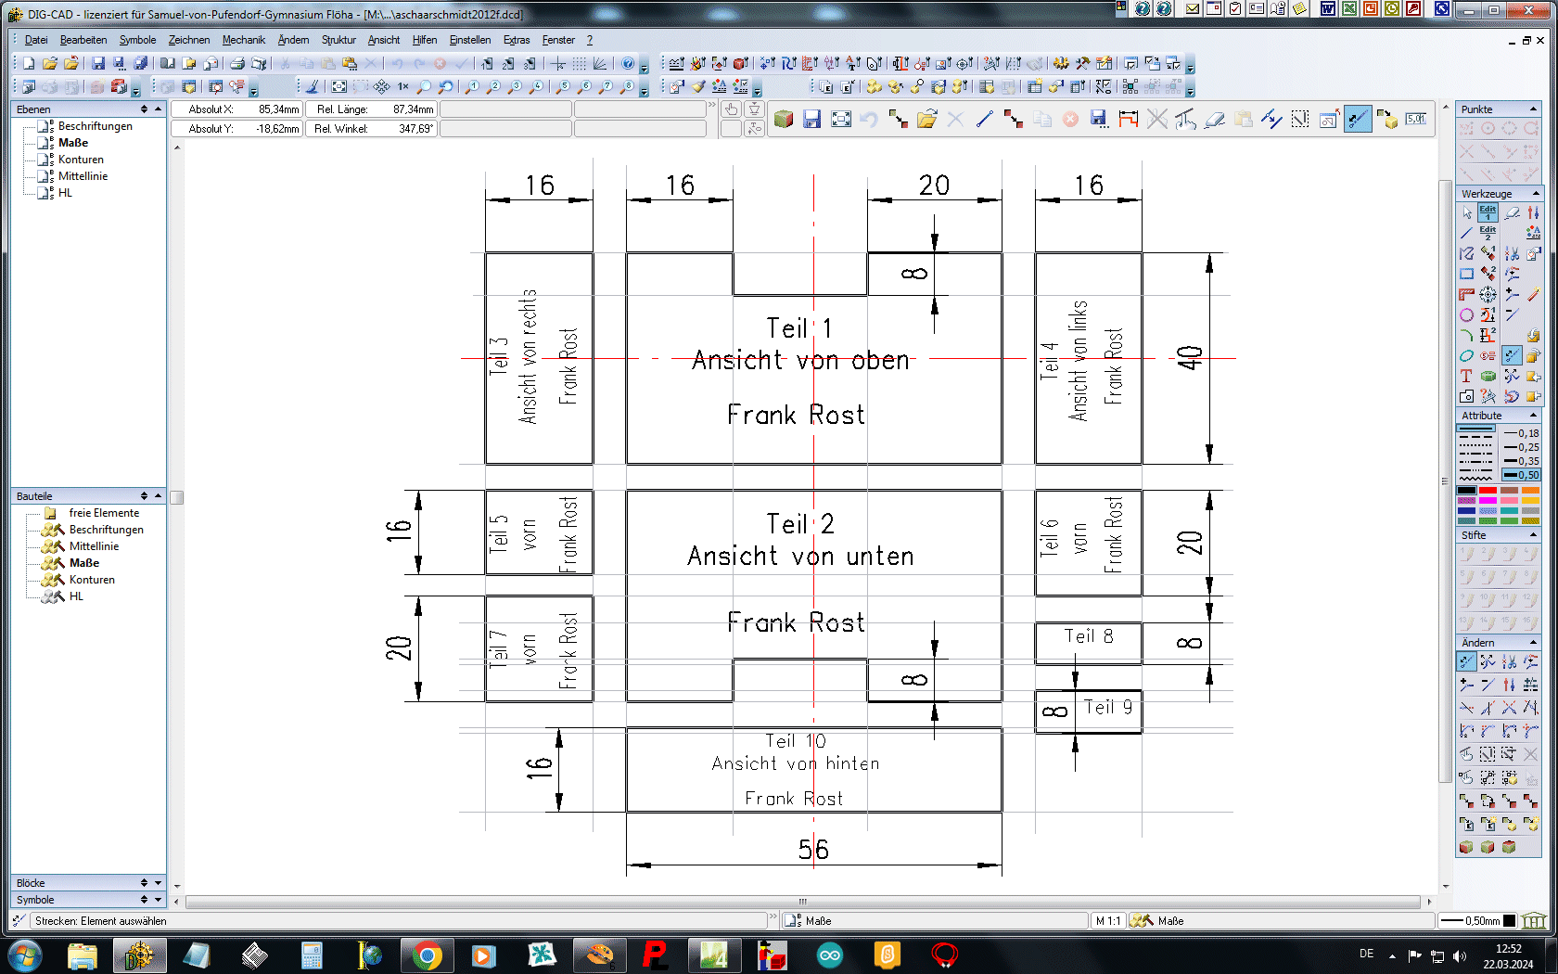Click the magic wand tool in Werkzeuge
The height and width of the screenshot is (974, 1558).
tap(1533, 294)
